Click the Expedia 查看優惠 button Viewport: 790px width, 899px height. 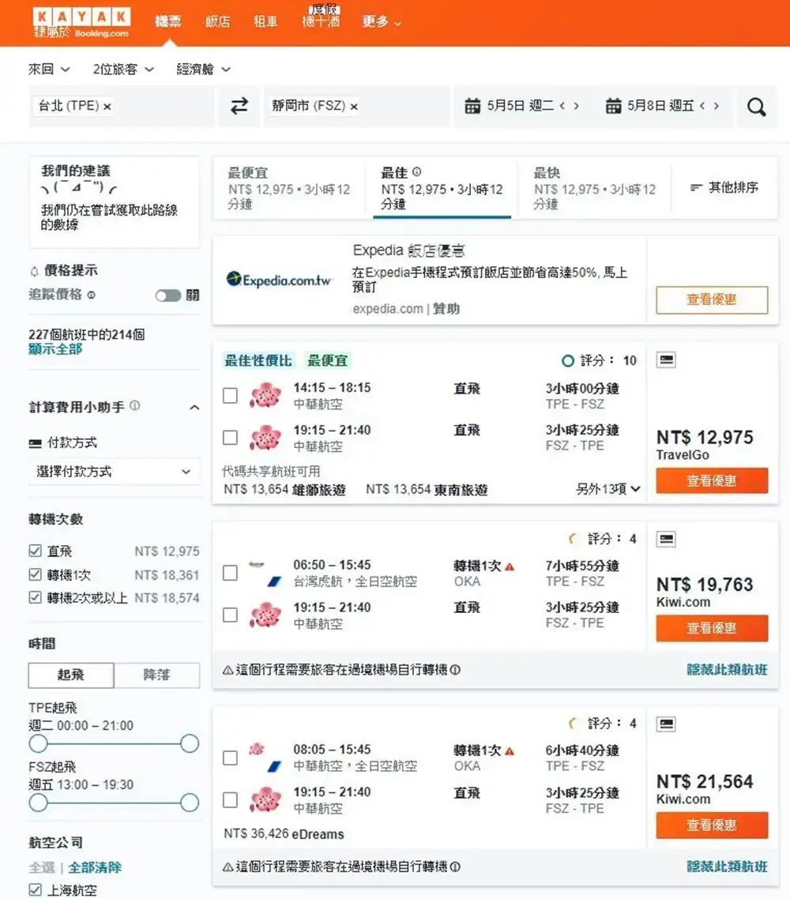pos(712,300)
